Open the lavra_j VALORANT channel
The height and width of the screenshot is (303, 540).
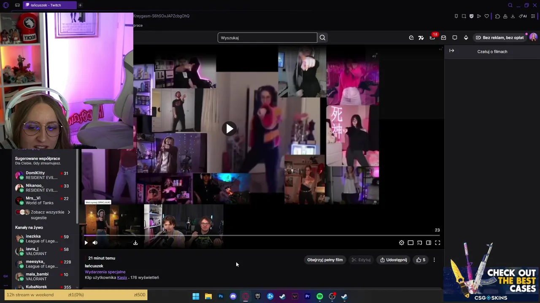44,251
